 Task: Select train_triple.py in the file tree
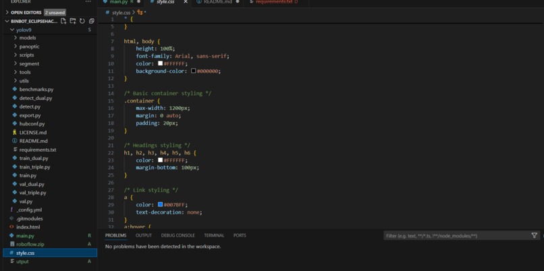coord(34,167)
